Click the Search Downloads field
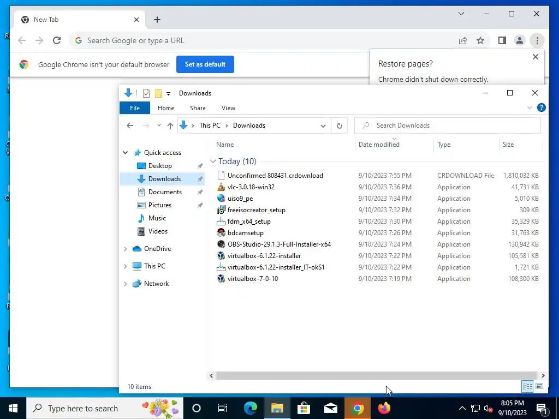The image size is (559, 419). coord(448,125)
